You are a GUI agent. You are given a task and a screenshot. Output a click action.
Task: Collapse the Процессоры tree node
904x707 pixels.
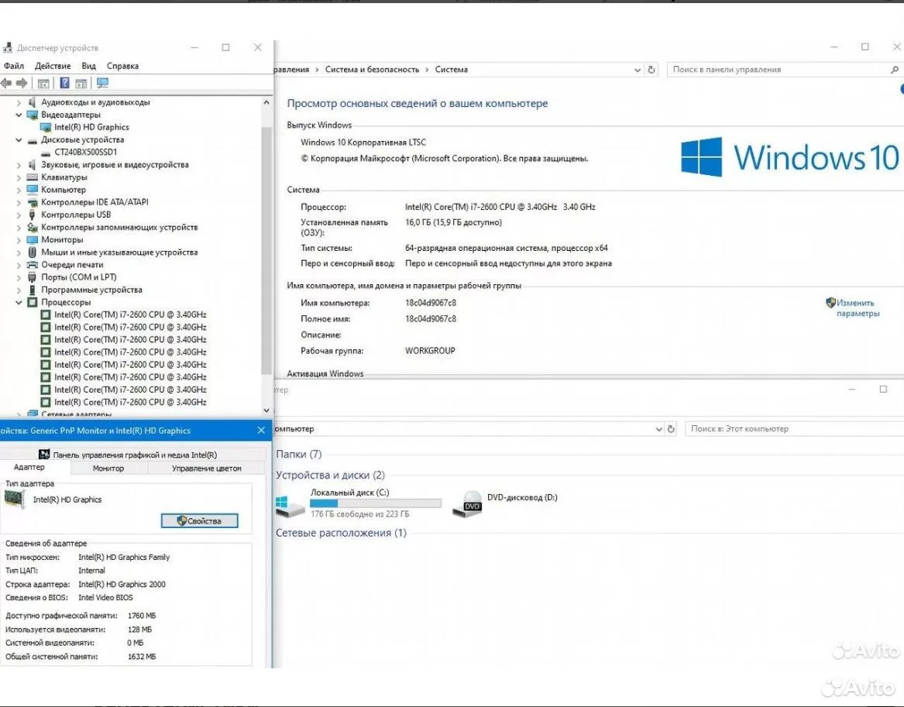click(x=19, y=302)
